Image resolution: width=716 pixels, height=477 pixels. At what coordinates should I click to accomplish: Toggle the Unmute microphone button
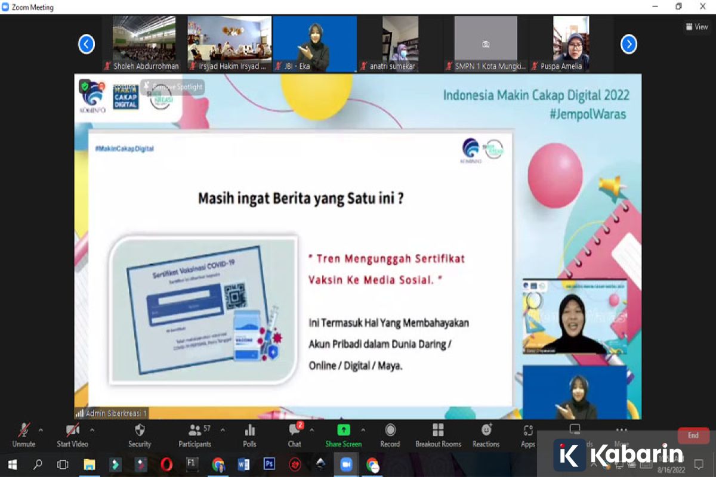click(24, 435)
